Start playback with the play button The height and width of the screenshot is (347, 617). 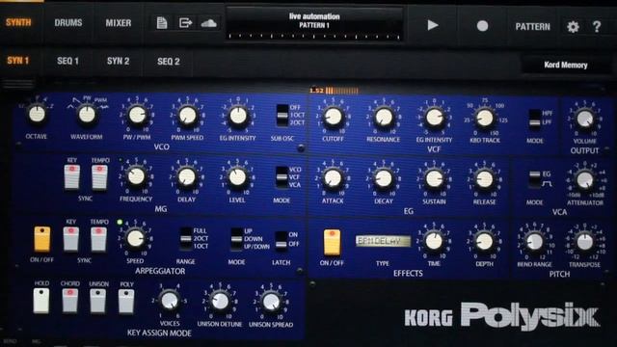click(433, 25)
